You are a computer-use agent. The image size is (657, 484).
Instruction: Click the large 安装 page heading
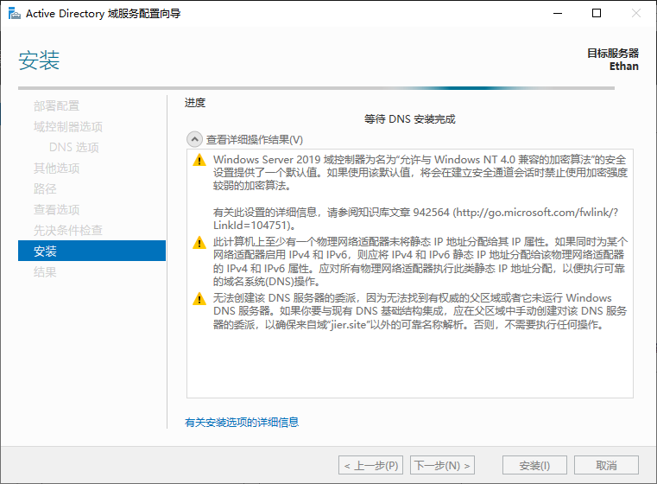[x=39, y=60]
